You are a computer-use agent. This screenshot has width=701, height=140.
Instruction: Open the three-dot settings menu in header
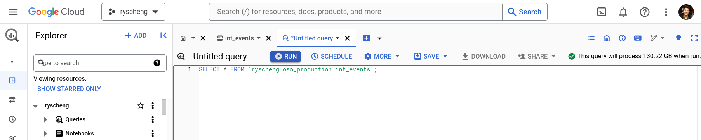point(666,12)
